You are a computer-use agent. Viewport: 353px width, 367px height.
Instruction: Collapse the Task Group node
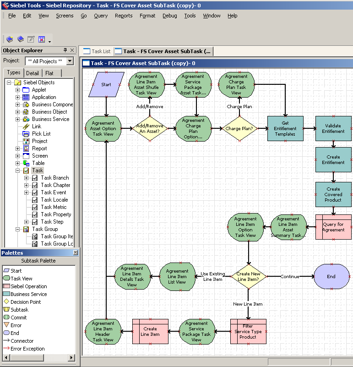point(17,230)
